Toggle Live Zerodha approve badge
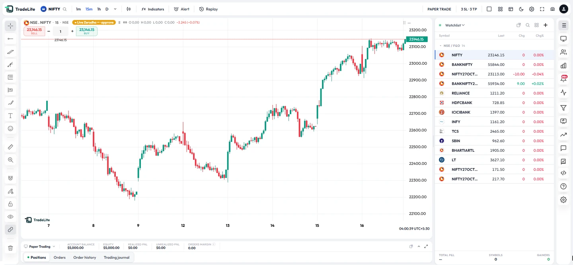The image size is (573, 265). (94, 23)
